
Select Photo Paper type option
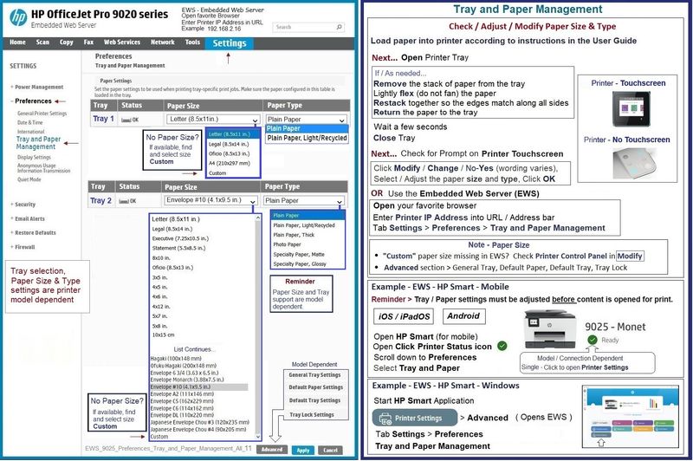tap(287, 245)
